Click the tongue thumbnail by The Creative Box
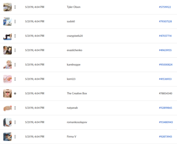The width and height of the screenshot is (177, 144). tap(7, 94)
